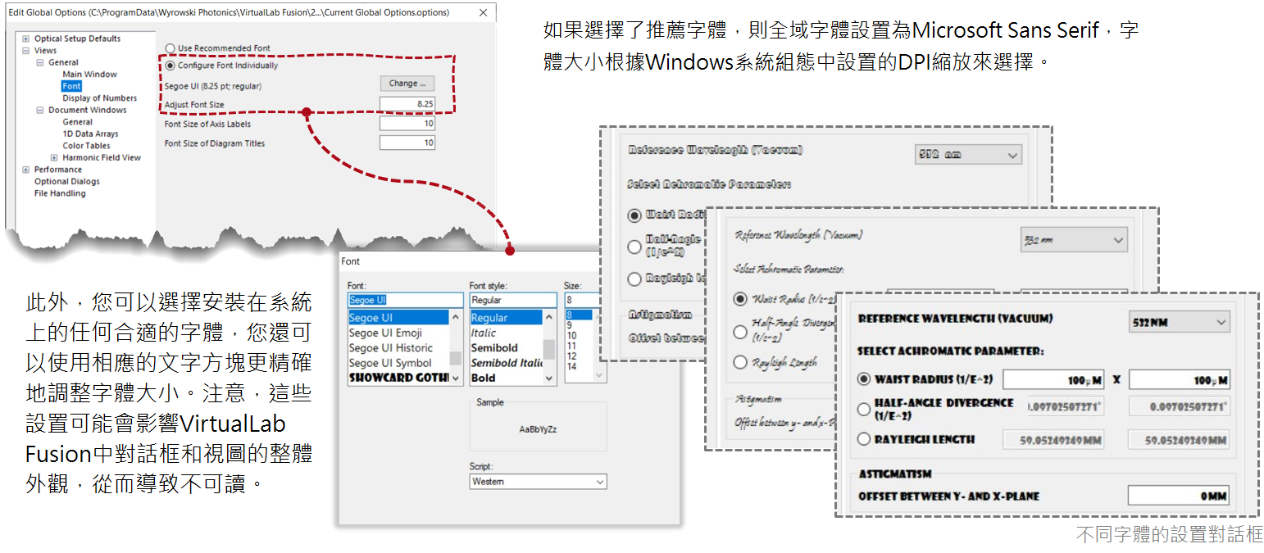Select size 11 in the Size list
Image resolution: width=1264 pixels, height=553 pixels.
tap(579, 346)
